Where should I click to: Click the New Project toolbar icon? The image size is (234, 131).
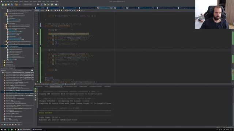(x=5, y=5)
